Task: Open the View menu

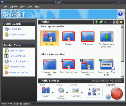Action: coord(22,7)
